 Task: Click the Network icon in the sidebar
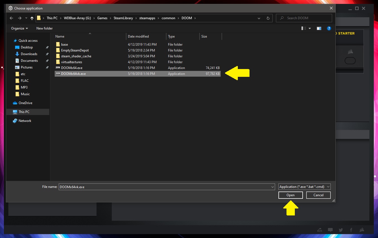pos(15,121)
